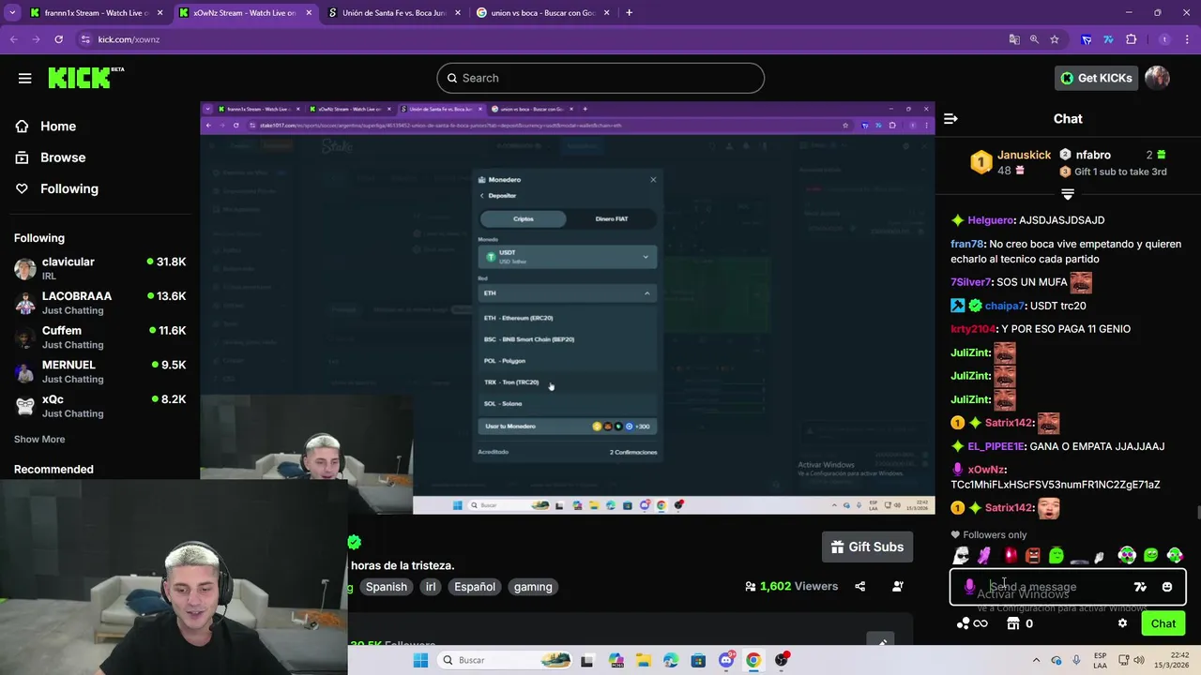Image resolution: width=1201 pixels, height=675 pixels.
Task: Open Discord from the taskbar
Action: pos(726,660)
